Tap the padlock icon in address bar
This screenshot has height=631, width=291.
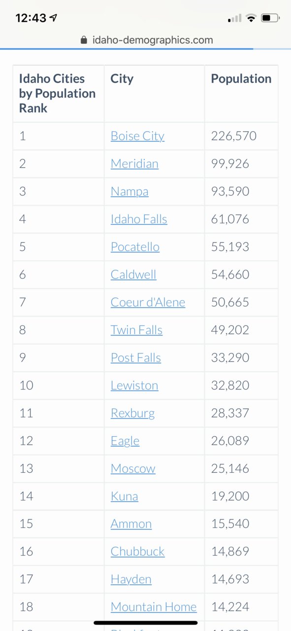point(84,40)
